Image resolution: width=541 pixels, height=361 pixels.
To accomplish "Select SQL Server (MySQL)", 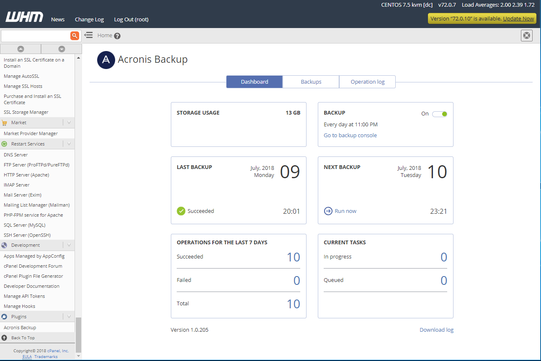I will point(25,225).
